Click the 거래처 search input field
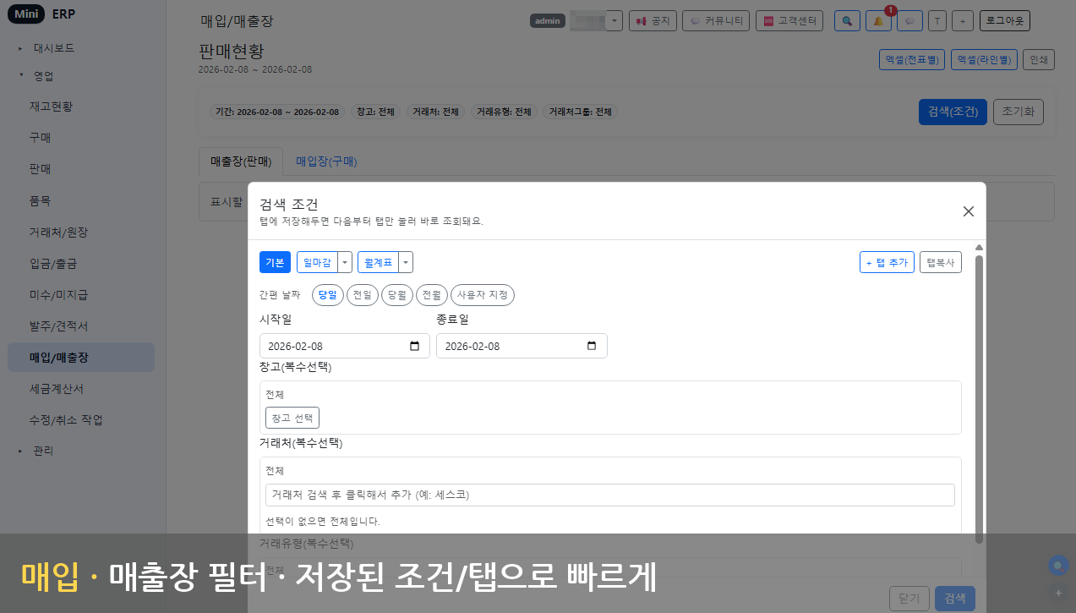Viewport: 1076px width, 613px height. (610, 495)
